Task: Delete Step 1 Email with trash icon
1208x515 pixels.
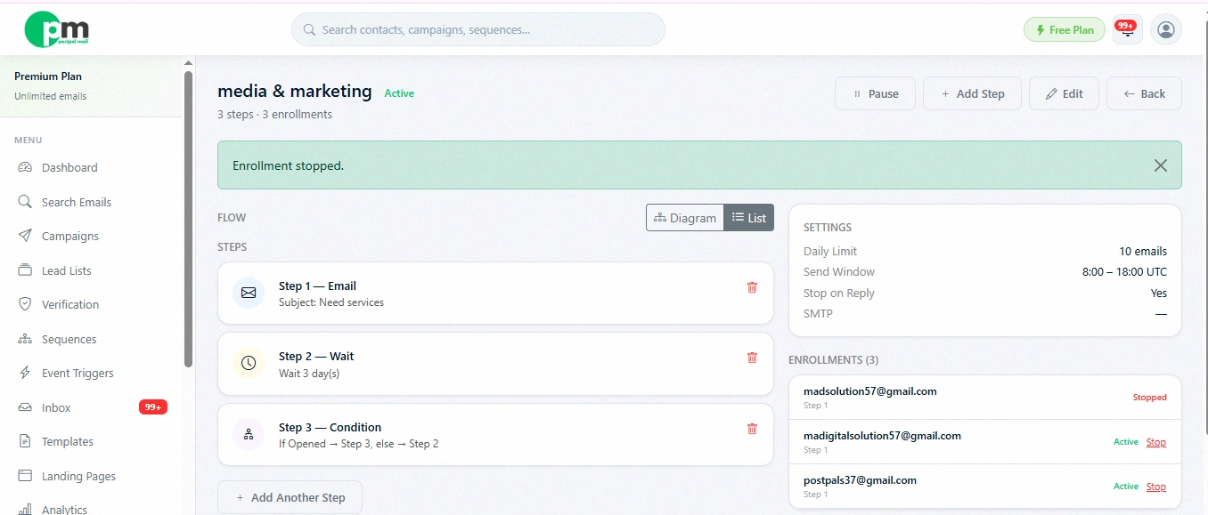Action: 752,287
